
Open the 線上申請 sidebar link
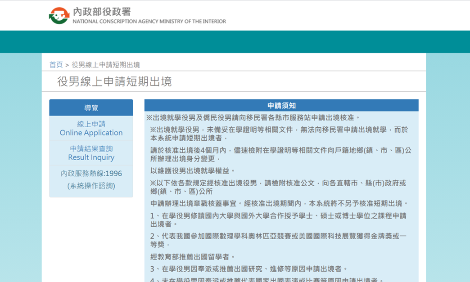click(x=91, y=124)
